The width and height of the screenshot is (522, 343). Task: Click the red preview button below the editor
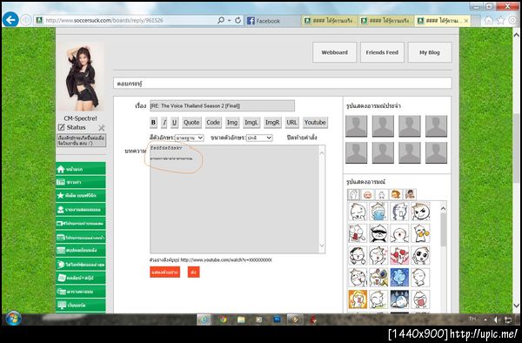tap(164, 272)
